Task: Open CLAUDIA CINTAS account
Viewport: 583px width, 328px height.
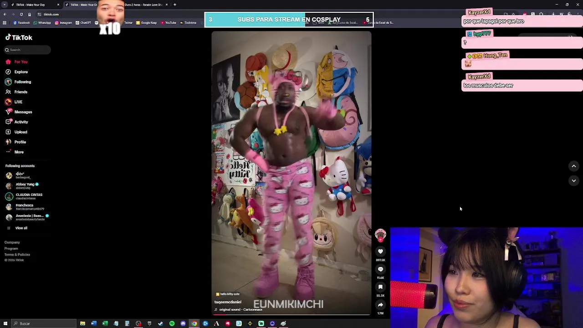Action: coord(24,196)
